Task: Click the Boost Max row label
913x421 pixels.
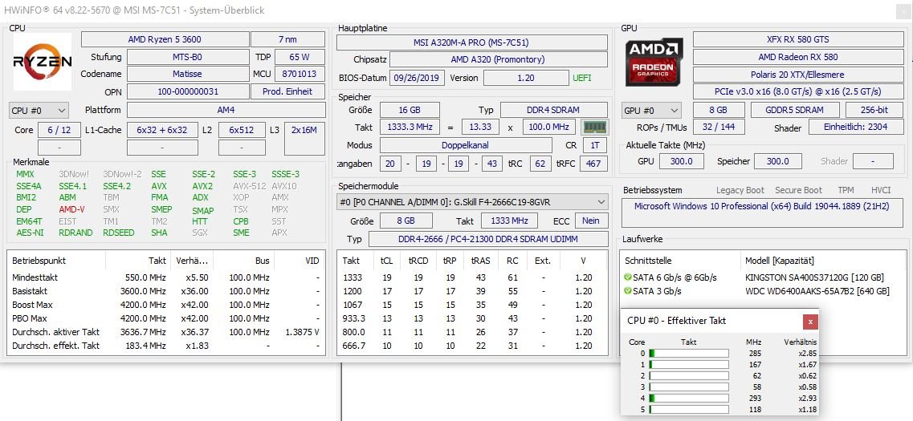Action: pos(33,305)
